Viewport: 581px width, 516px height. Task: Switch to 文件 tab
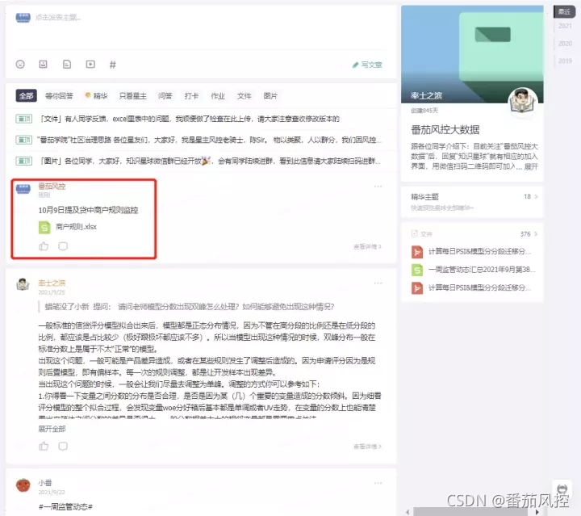click(245, 95)
